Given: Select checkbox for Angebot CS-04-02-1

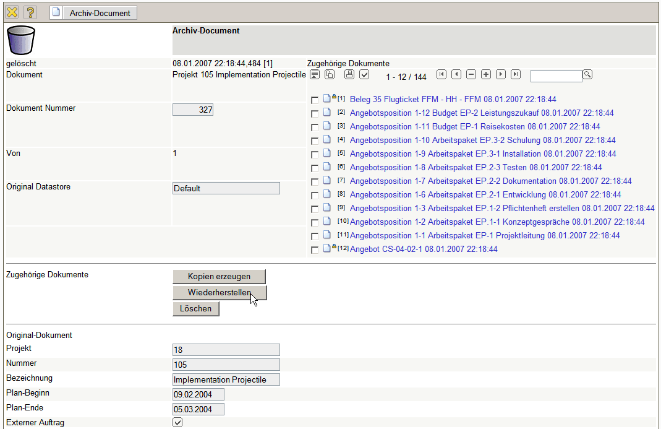Looking at the screenshot, I should pos(315,249).
